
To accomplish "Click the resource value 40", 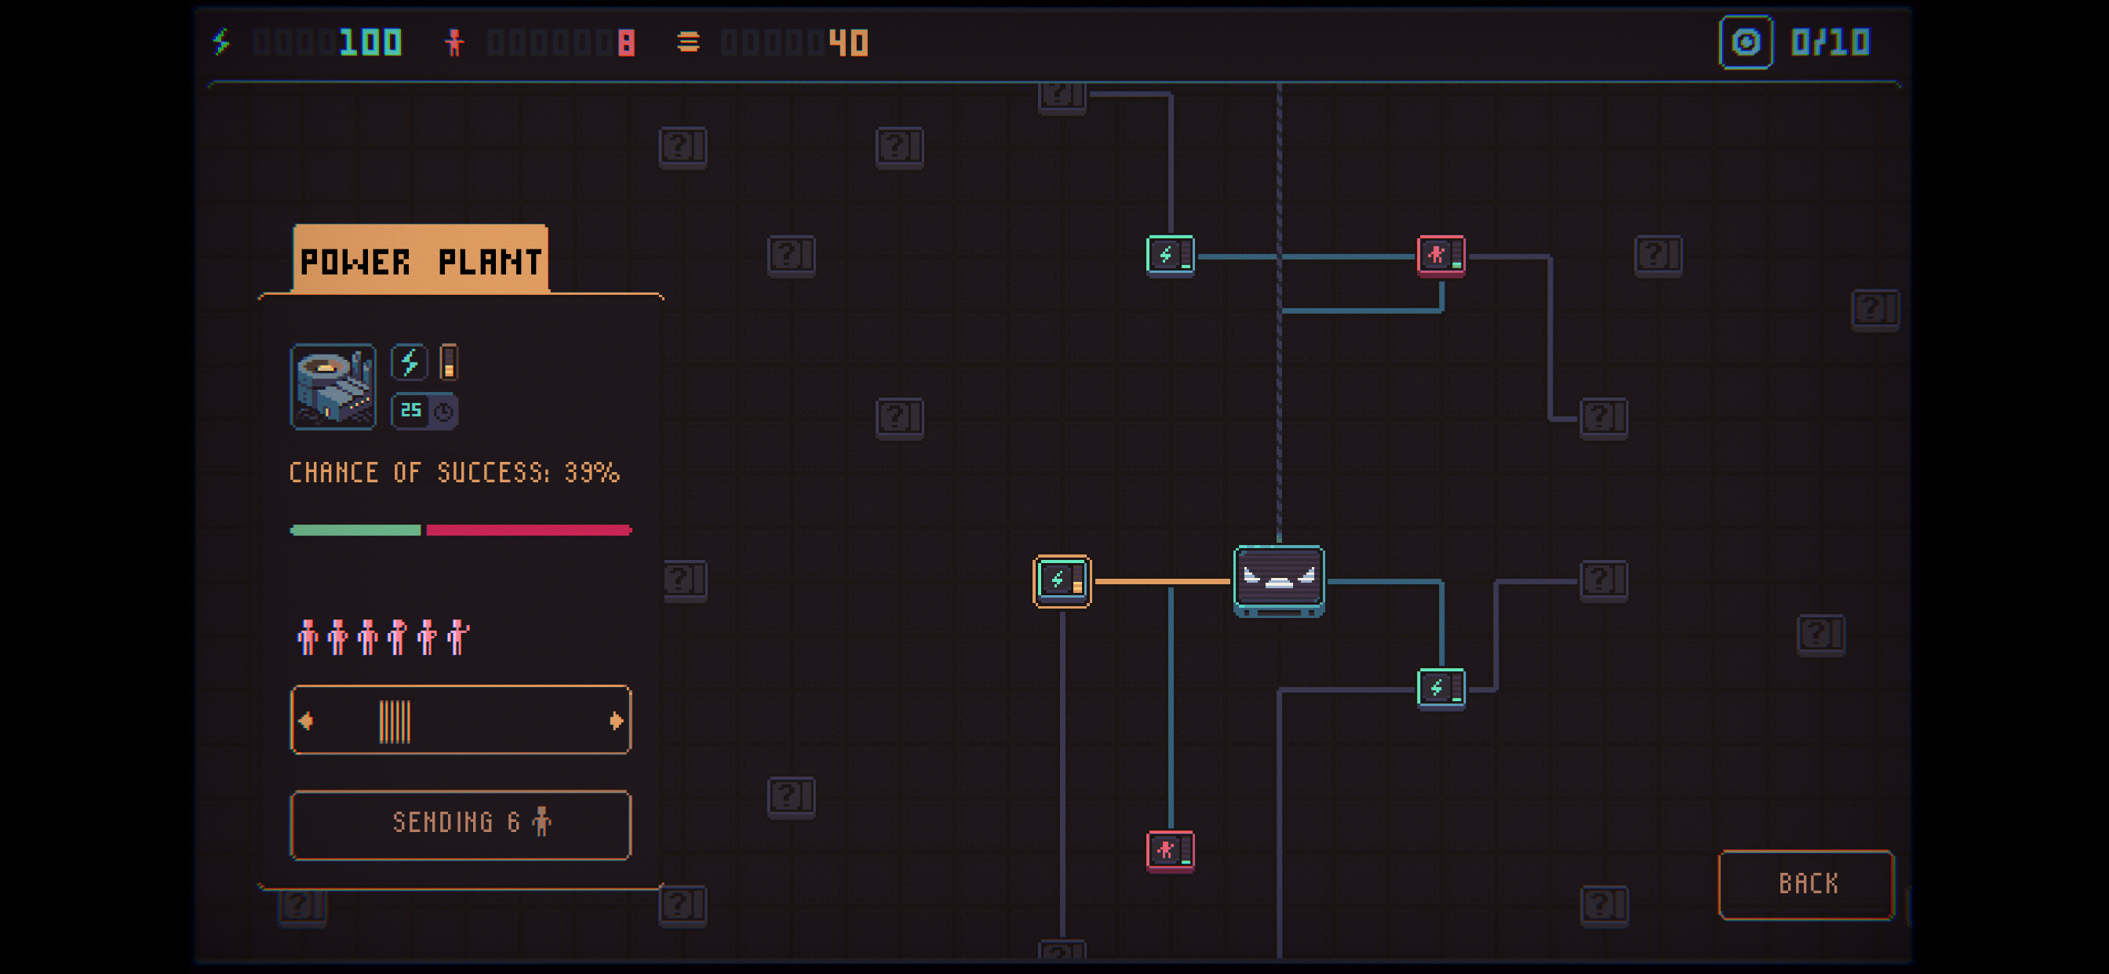I will pos(848,42).
